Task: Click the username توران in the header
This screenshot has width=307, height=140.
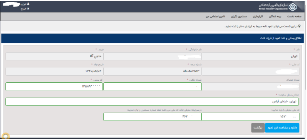Action: click(x=23, y=4)
